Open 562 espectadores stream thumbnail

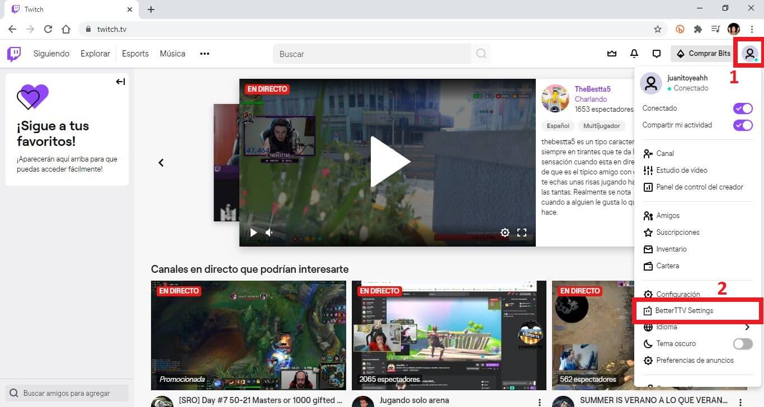(x=593, y=335)
